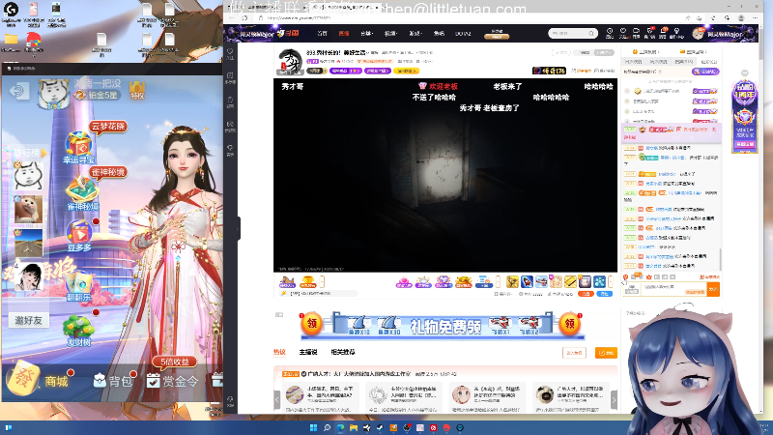Open the 翻翻乐 card icon
The width and height of the screenshot is (773, 435).
pyautogui.click(x=79, y=287)
